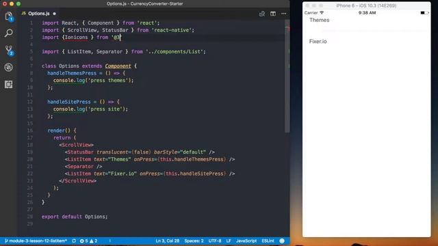Change end of line sequence via LF

pyautogui.click(x=229, y=241)
